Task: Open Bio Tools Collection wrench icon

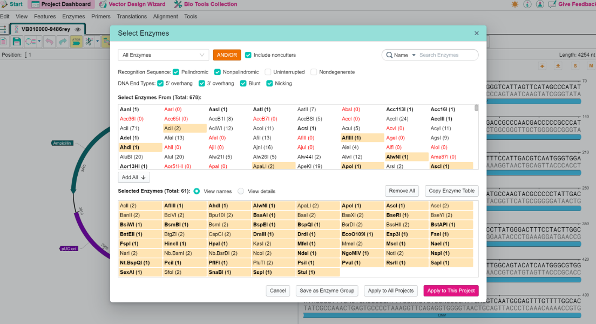Action: tap(178, 4)
